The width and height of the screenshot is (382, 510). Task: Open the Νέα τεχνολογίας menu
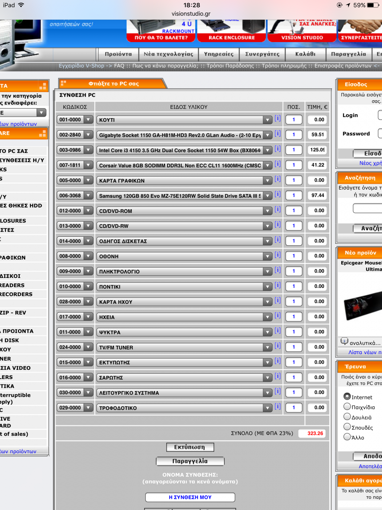(168, 54)
